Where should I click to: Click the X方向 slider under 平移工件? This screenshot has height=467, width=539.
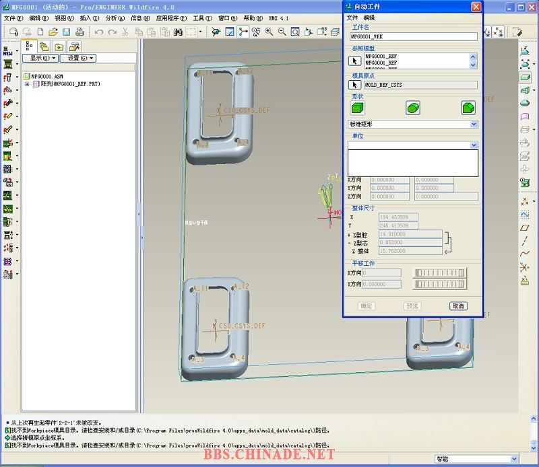(x=440, y=273)
